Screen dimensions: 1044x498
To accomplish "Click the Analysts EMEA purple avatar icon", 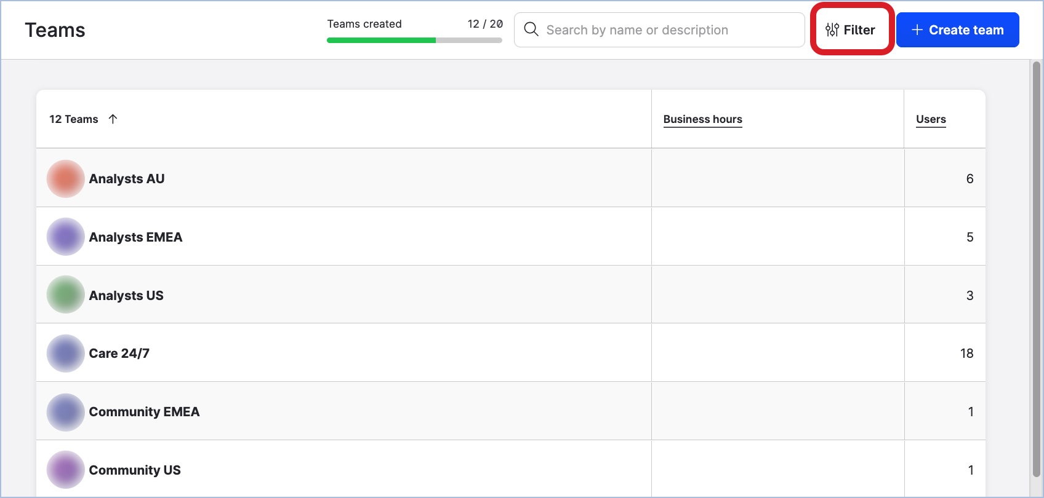I will [65, 237].
